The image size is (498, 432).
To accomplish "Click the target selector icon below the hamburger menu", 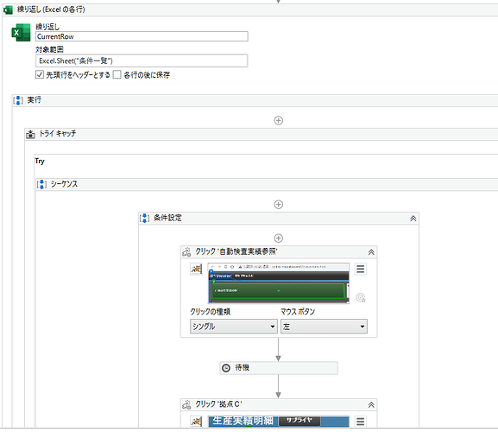I will [x=361, y=298].
